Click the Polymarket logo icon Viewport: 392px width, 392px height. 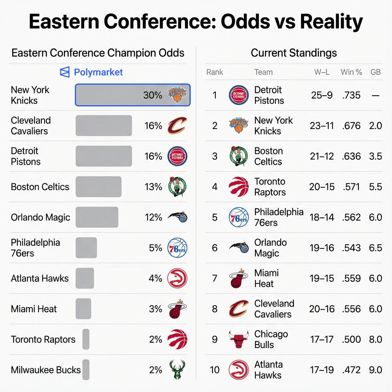pos(65,72)
